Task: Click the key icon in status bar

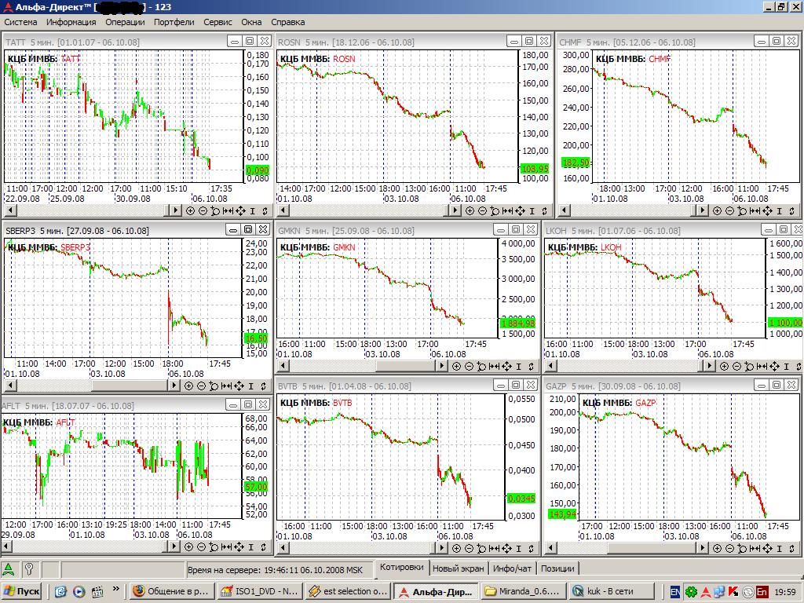Action: pyautogui.click(x=29, y=568)
